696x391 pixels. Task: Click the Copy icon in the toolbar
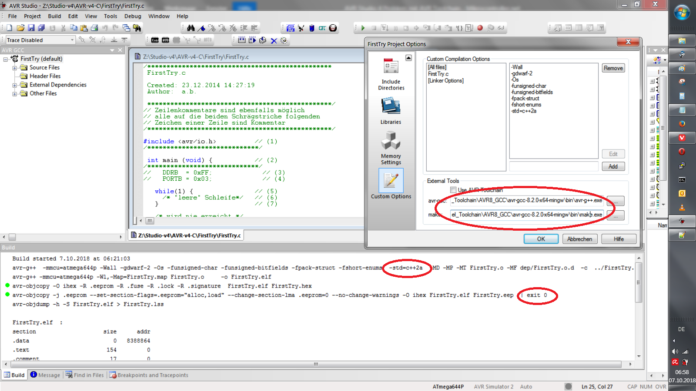[x=74, y=28]
